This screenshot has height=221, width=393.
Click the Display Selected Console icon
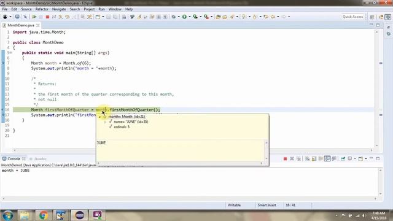click(349, 158)
